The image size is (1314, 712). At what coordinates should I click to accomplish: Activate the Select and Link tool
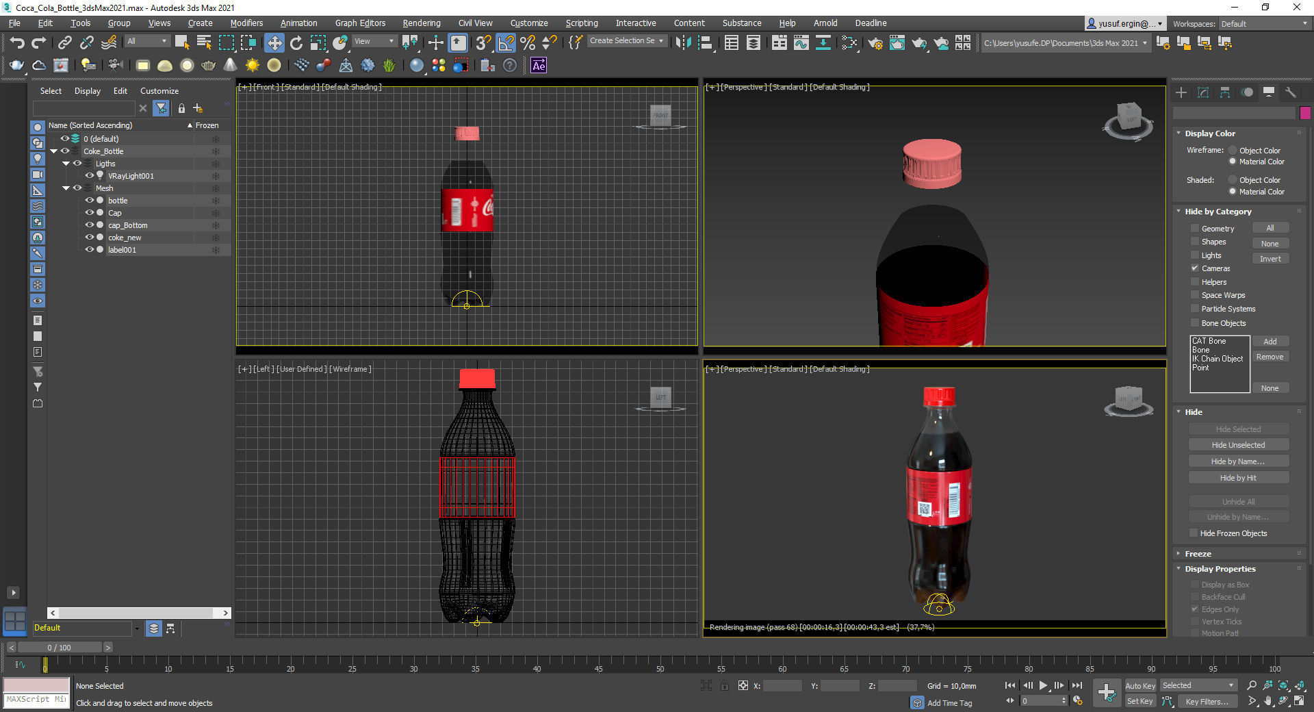(x=64, y=43)
